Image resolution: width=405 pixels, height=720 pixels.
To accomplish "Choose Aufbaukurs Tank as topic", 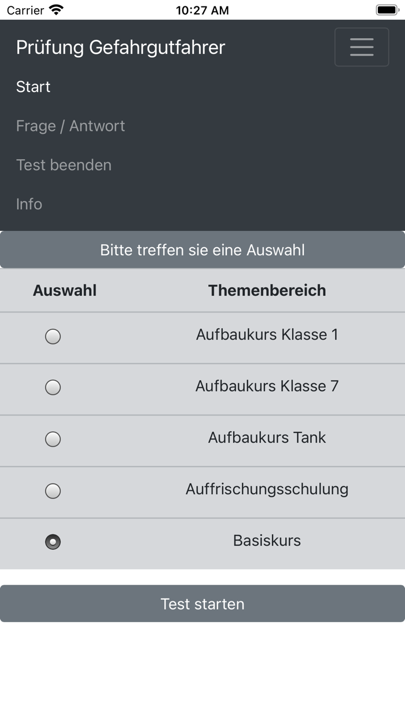I will pos(53,439).
